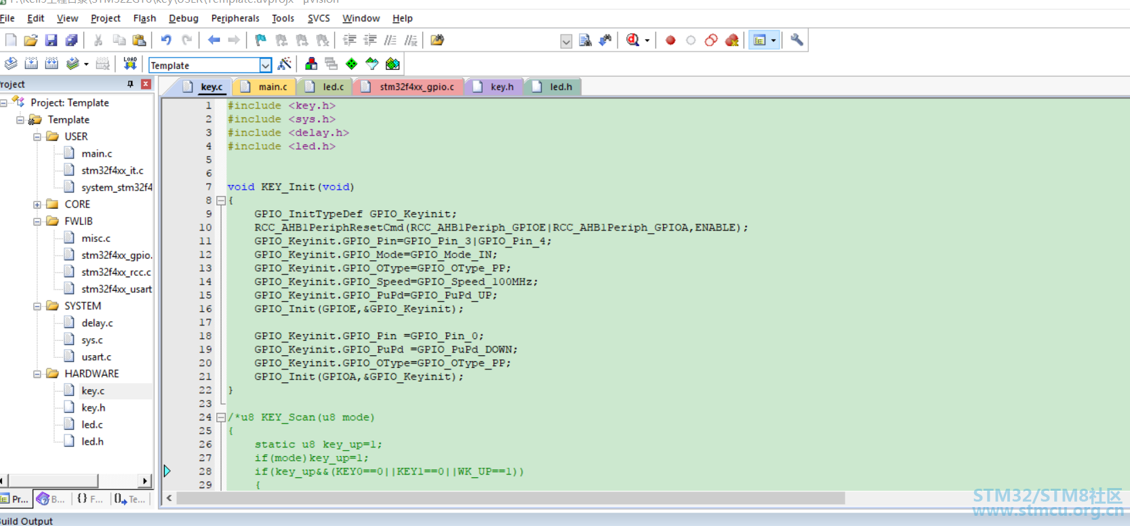
Task: Open target selection Template dropdown
Action: click(266, 65)
